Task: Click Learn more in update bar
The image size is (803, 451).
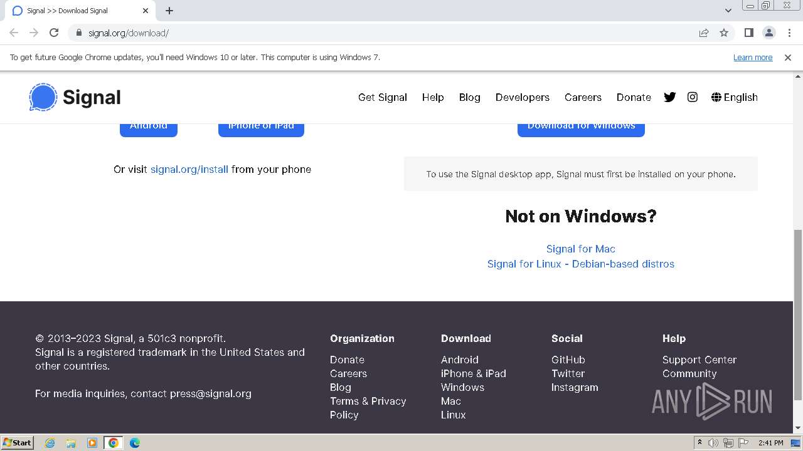Action: (753, 57)
